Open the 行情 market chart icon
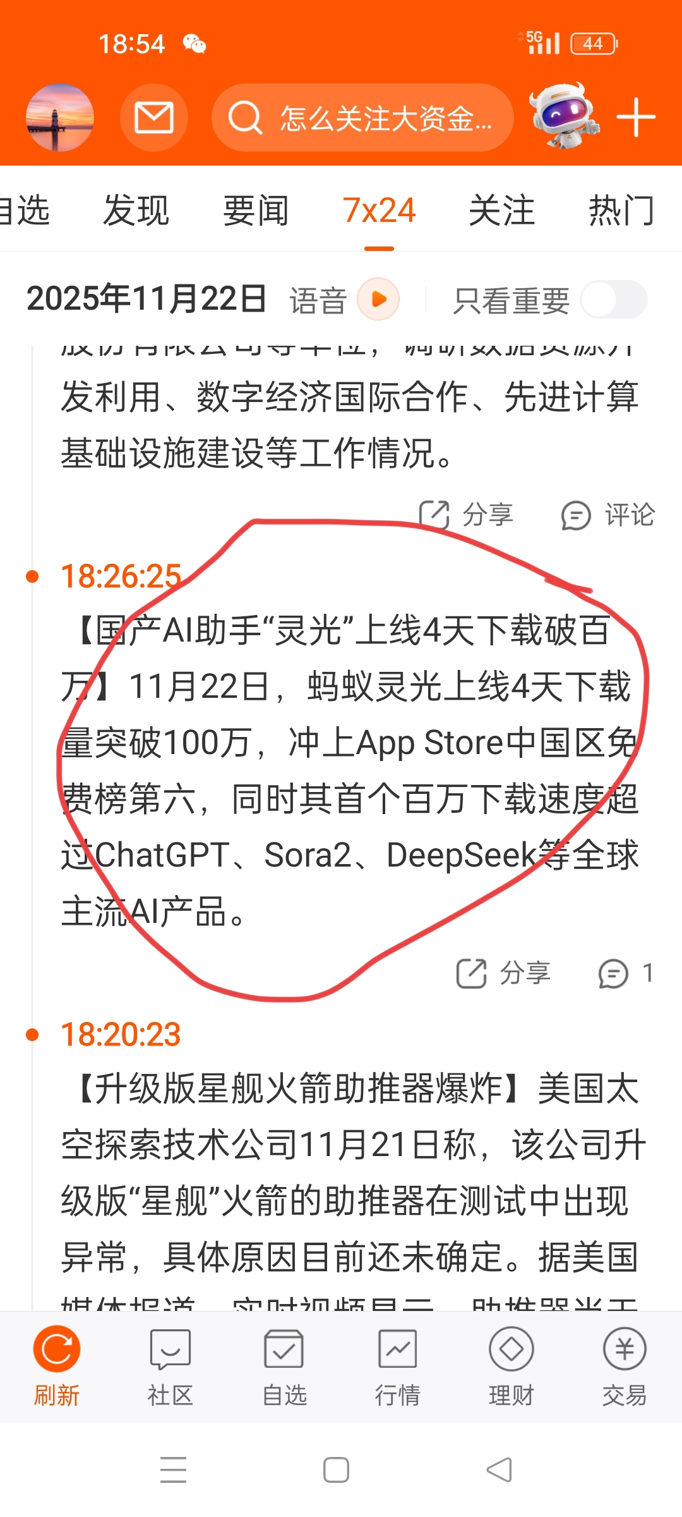 (398, 1366)
